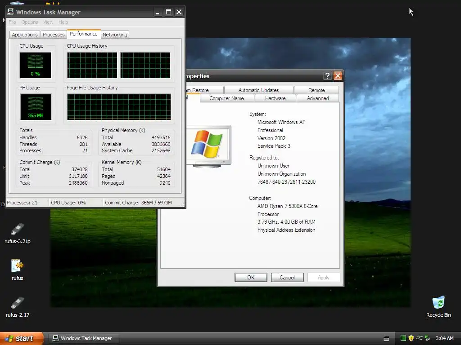Open the rufus-3.21p desktop icon
Screen dimensions: 461x345
pyautogui.click(x=18, y=233)
